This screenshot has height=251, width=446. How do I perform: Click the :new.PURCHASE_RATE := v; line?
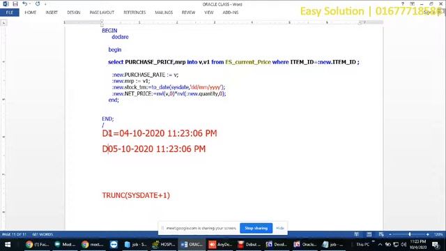145,75
